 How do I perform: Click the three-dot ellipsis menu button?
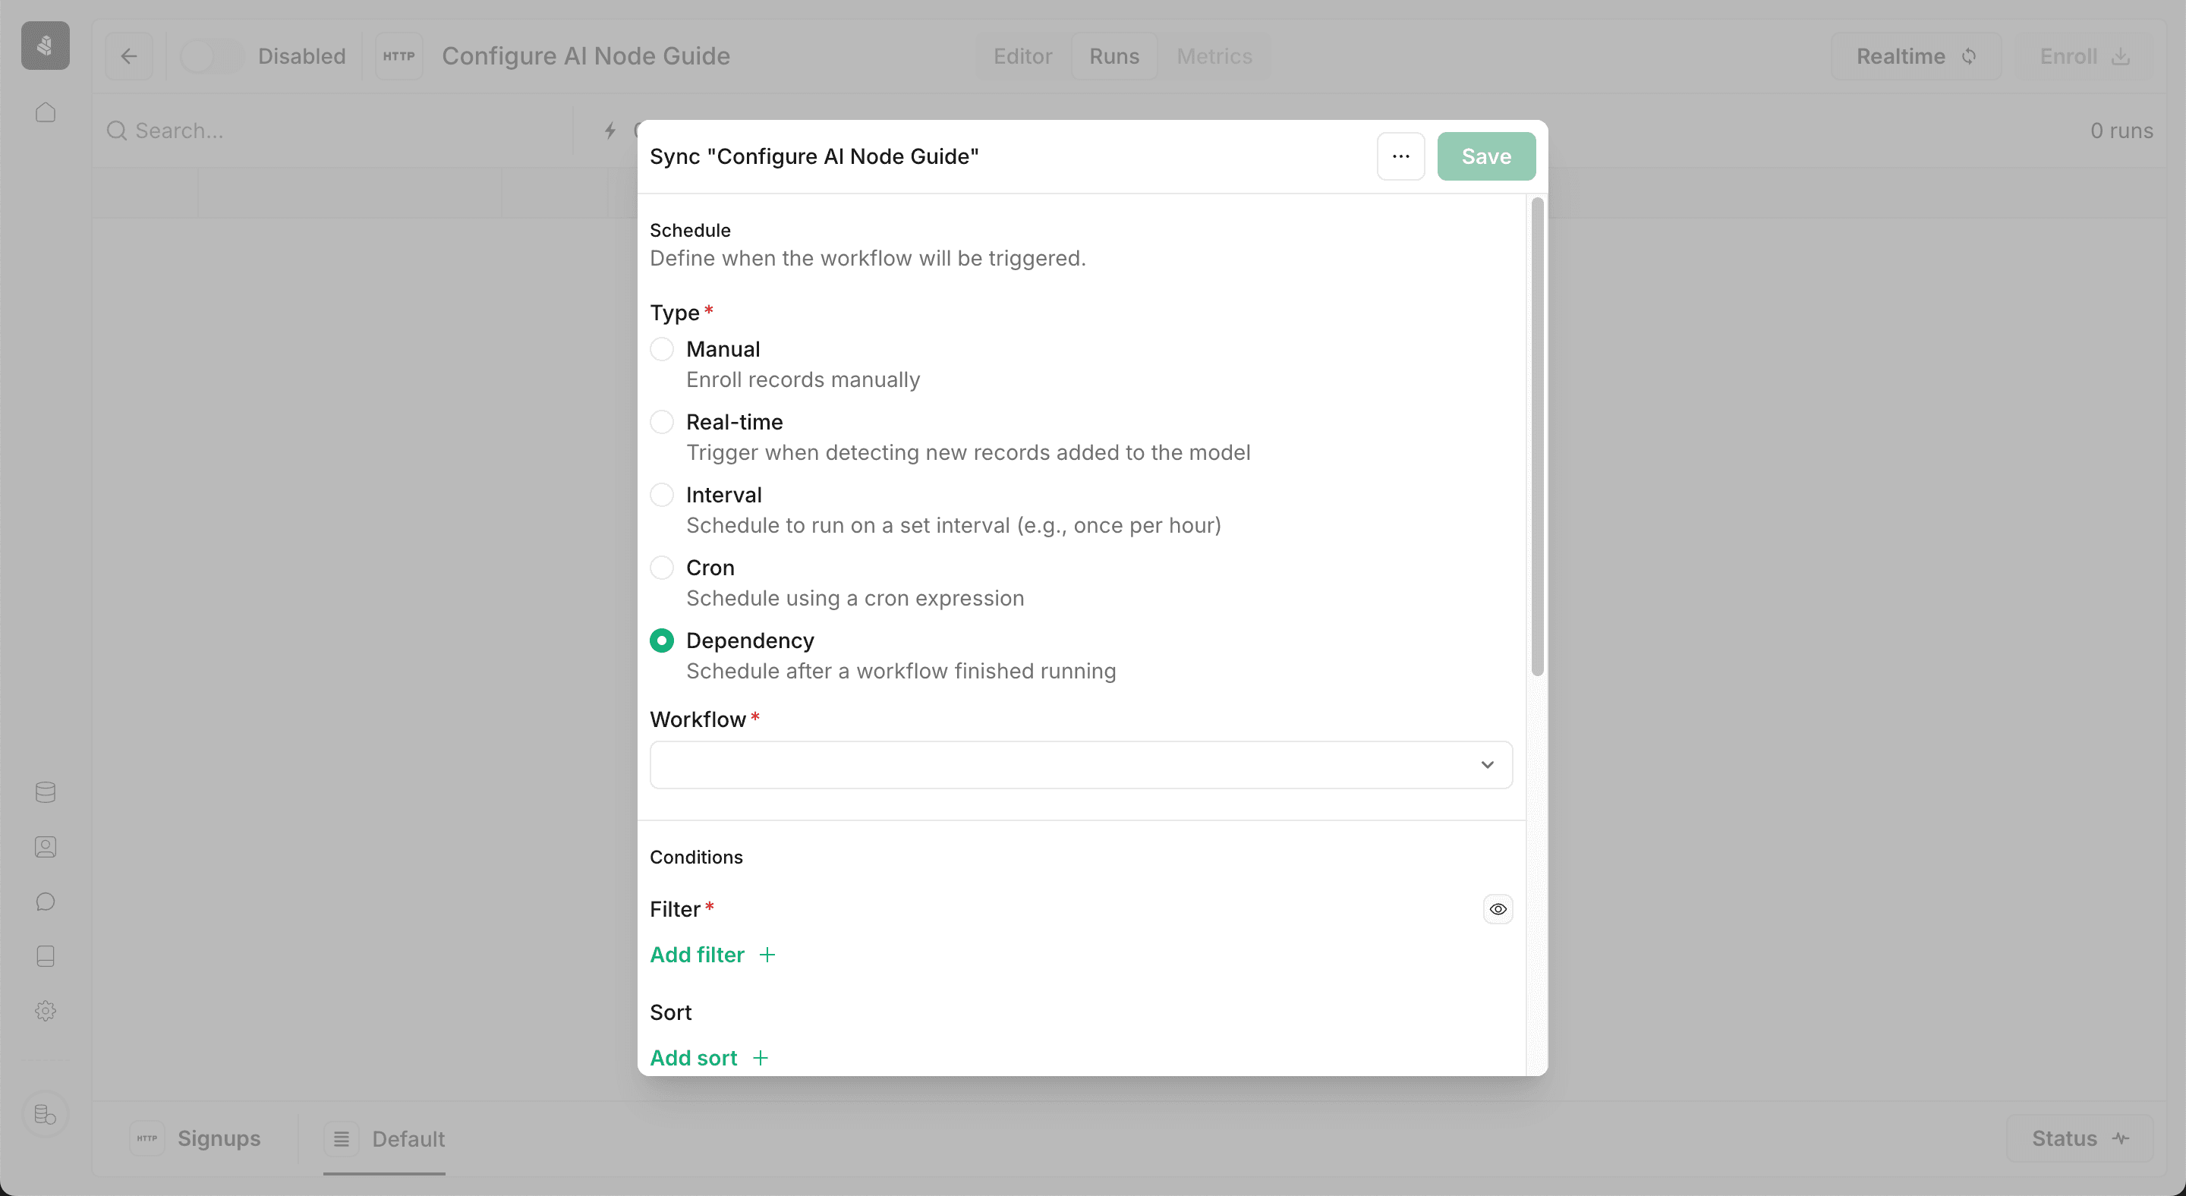click(x=1401, y=156)
